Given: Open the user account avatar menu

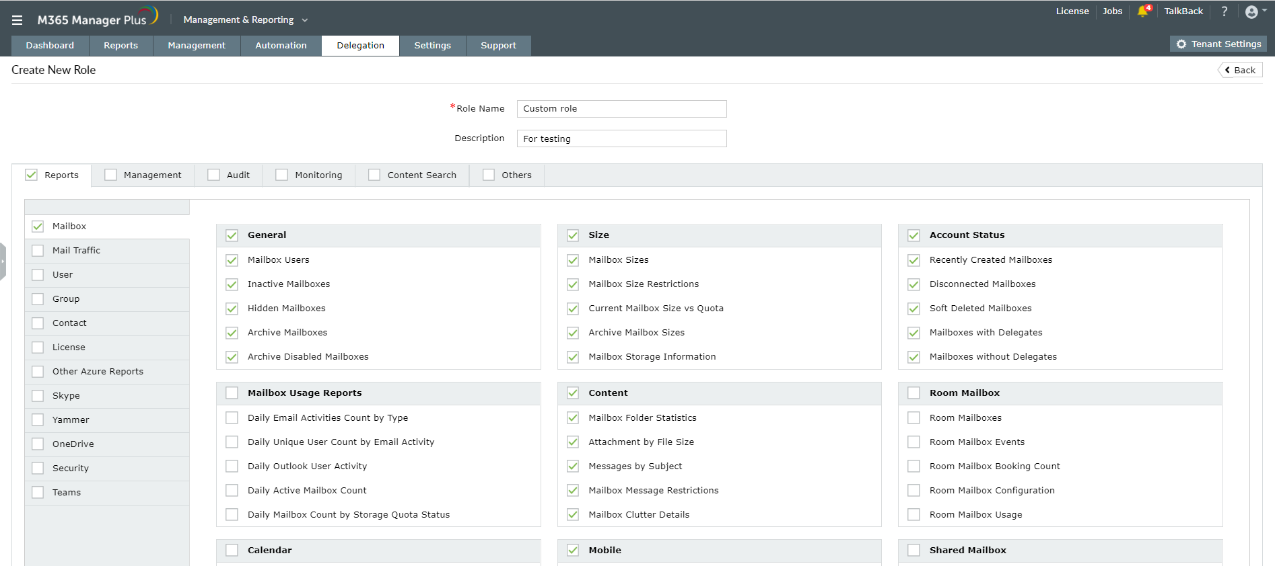Looking at the screenshot, I should 1252,12.
